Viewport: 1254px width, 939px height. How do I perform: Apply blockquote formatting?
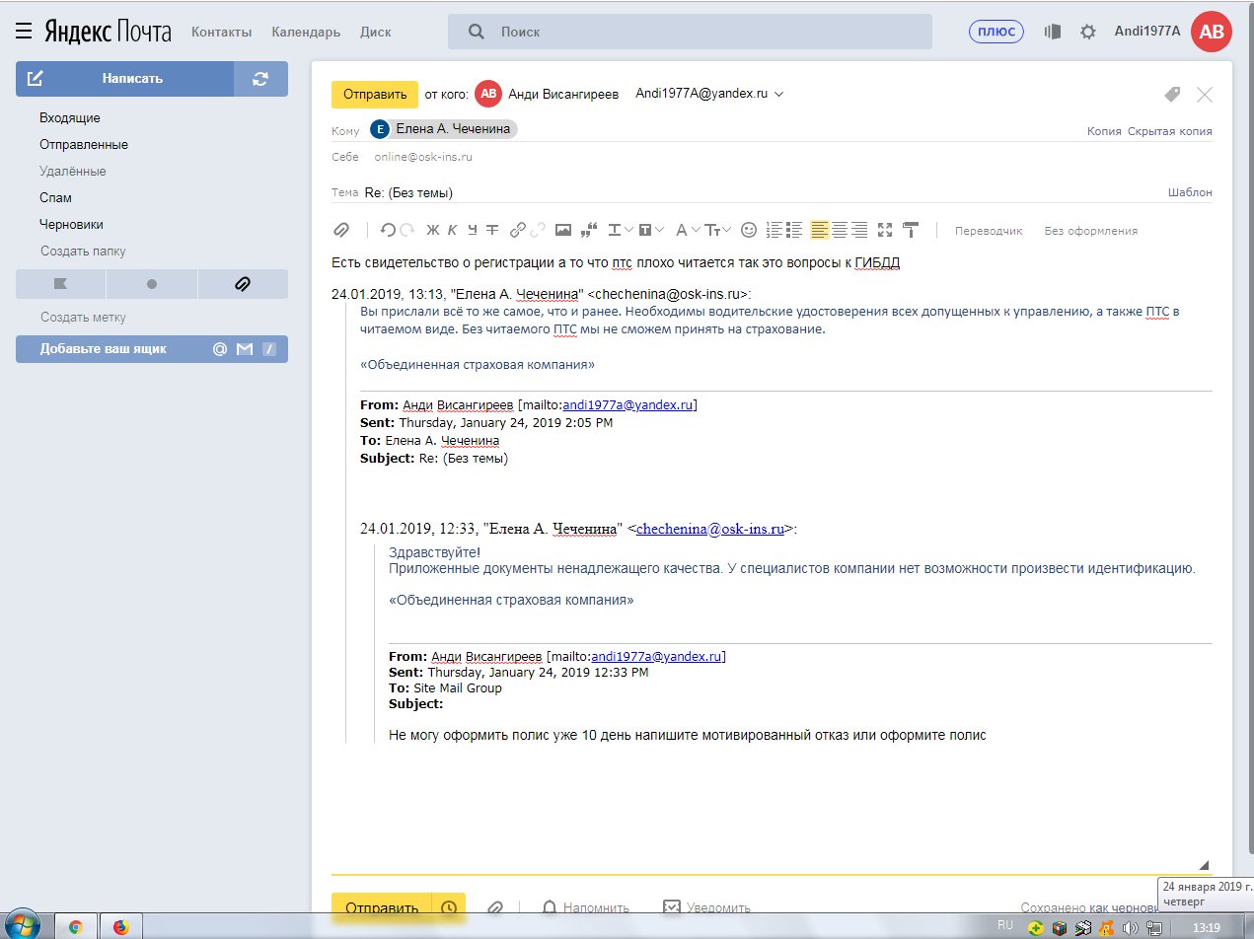pyautogui.click(x=590, y=230)
